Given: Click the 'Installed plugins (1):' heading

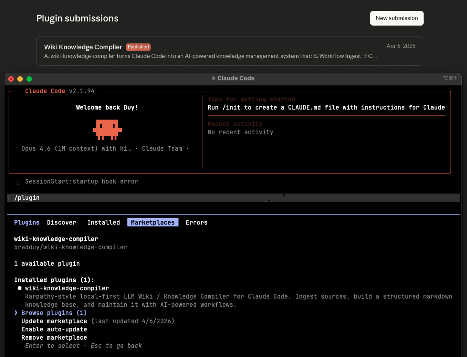Looking at the screenshot, I should point(54,280).
